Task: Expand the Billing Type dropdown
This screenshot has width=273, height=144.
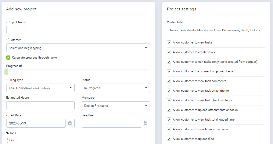Action: click(40, 88)
